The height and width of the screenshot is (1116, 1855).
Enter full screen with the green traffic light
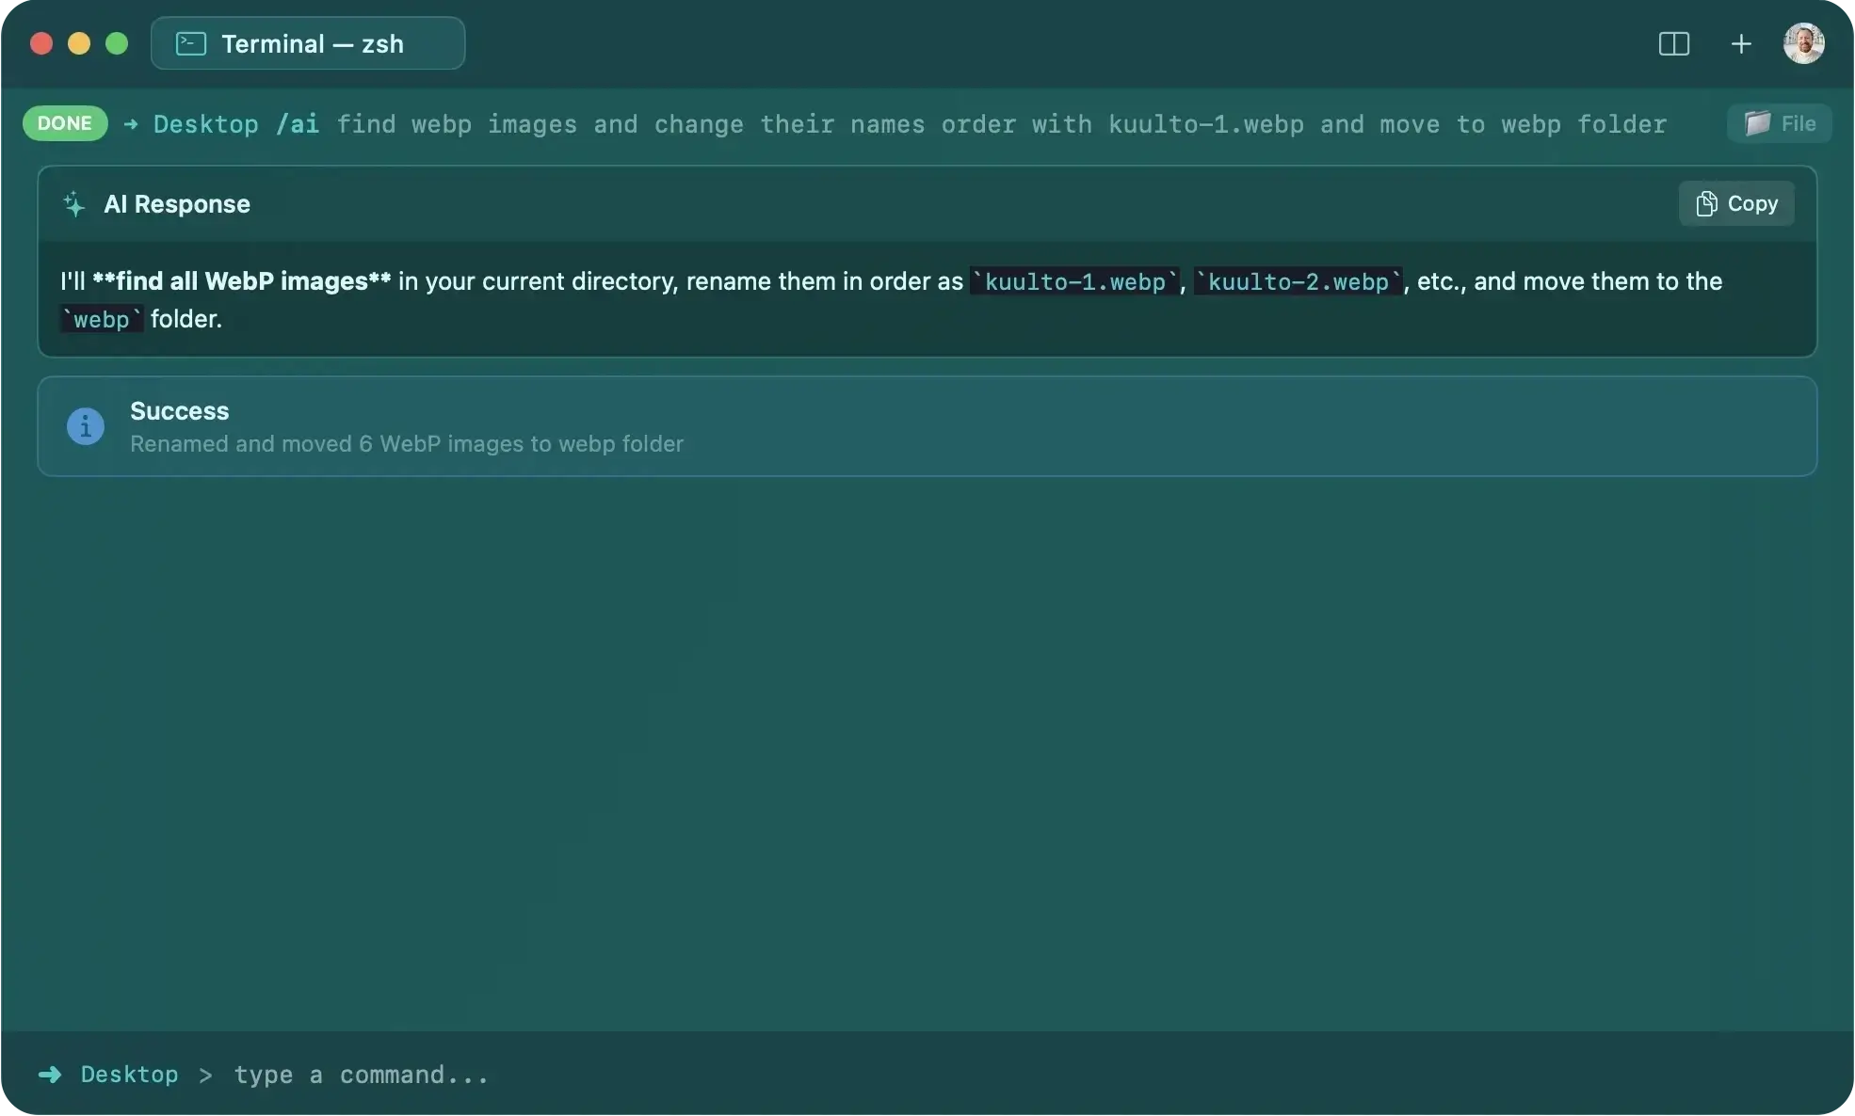(x=116, y=43)
